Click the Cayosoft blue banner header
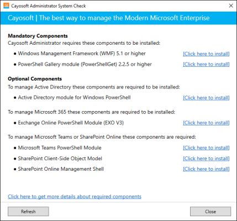The image size is (237, 221). (118, 18)
